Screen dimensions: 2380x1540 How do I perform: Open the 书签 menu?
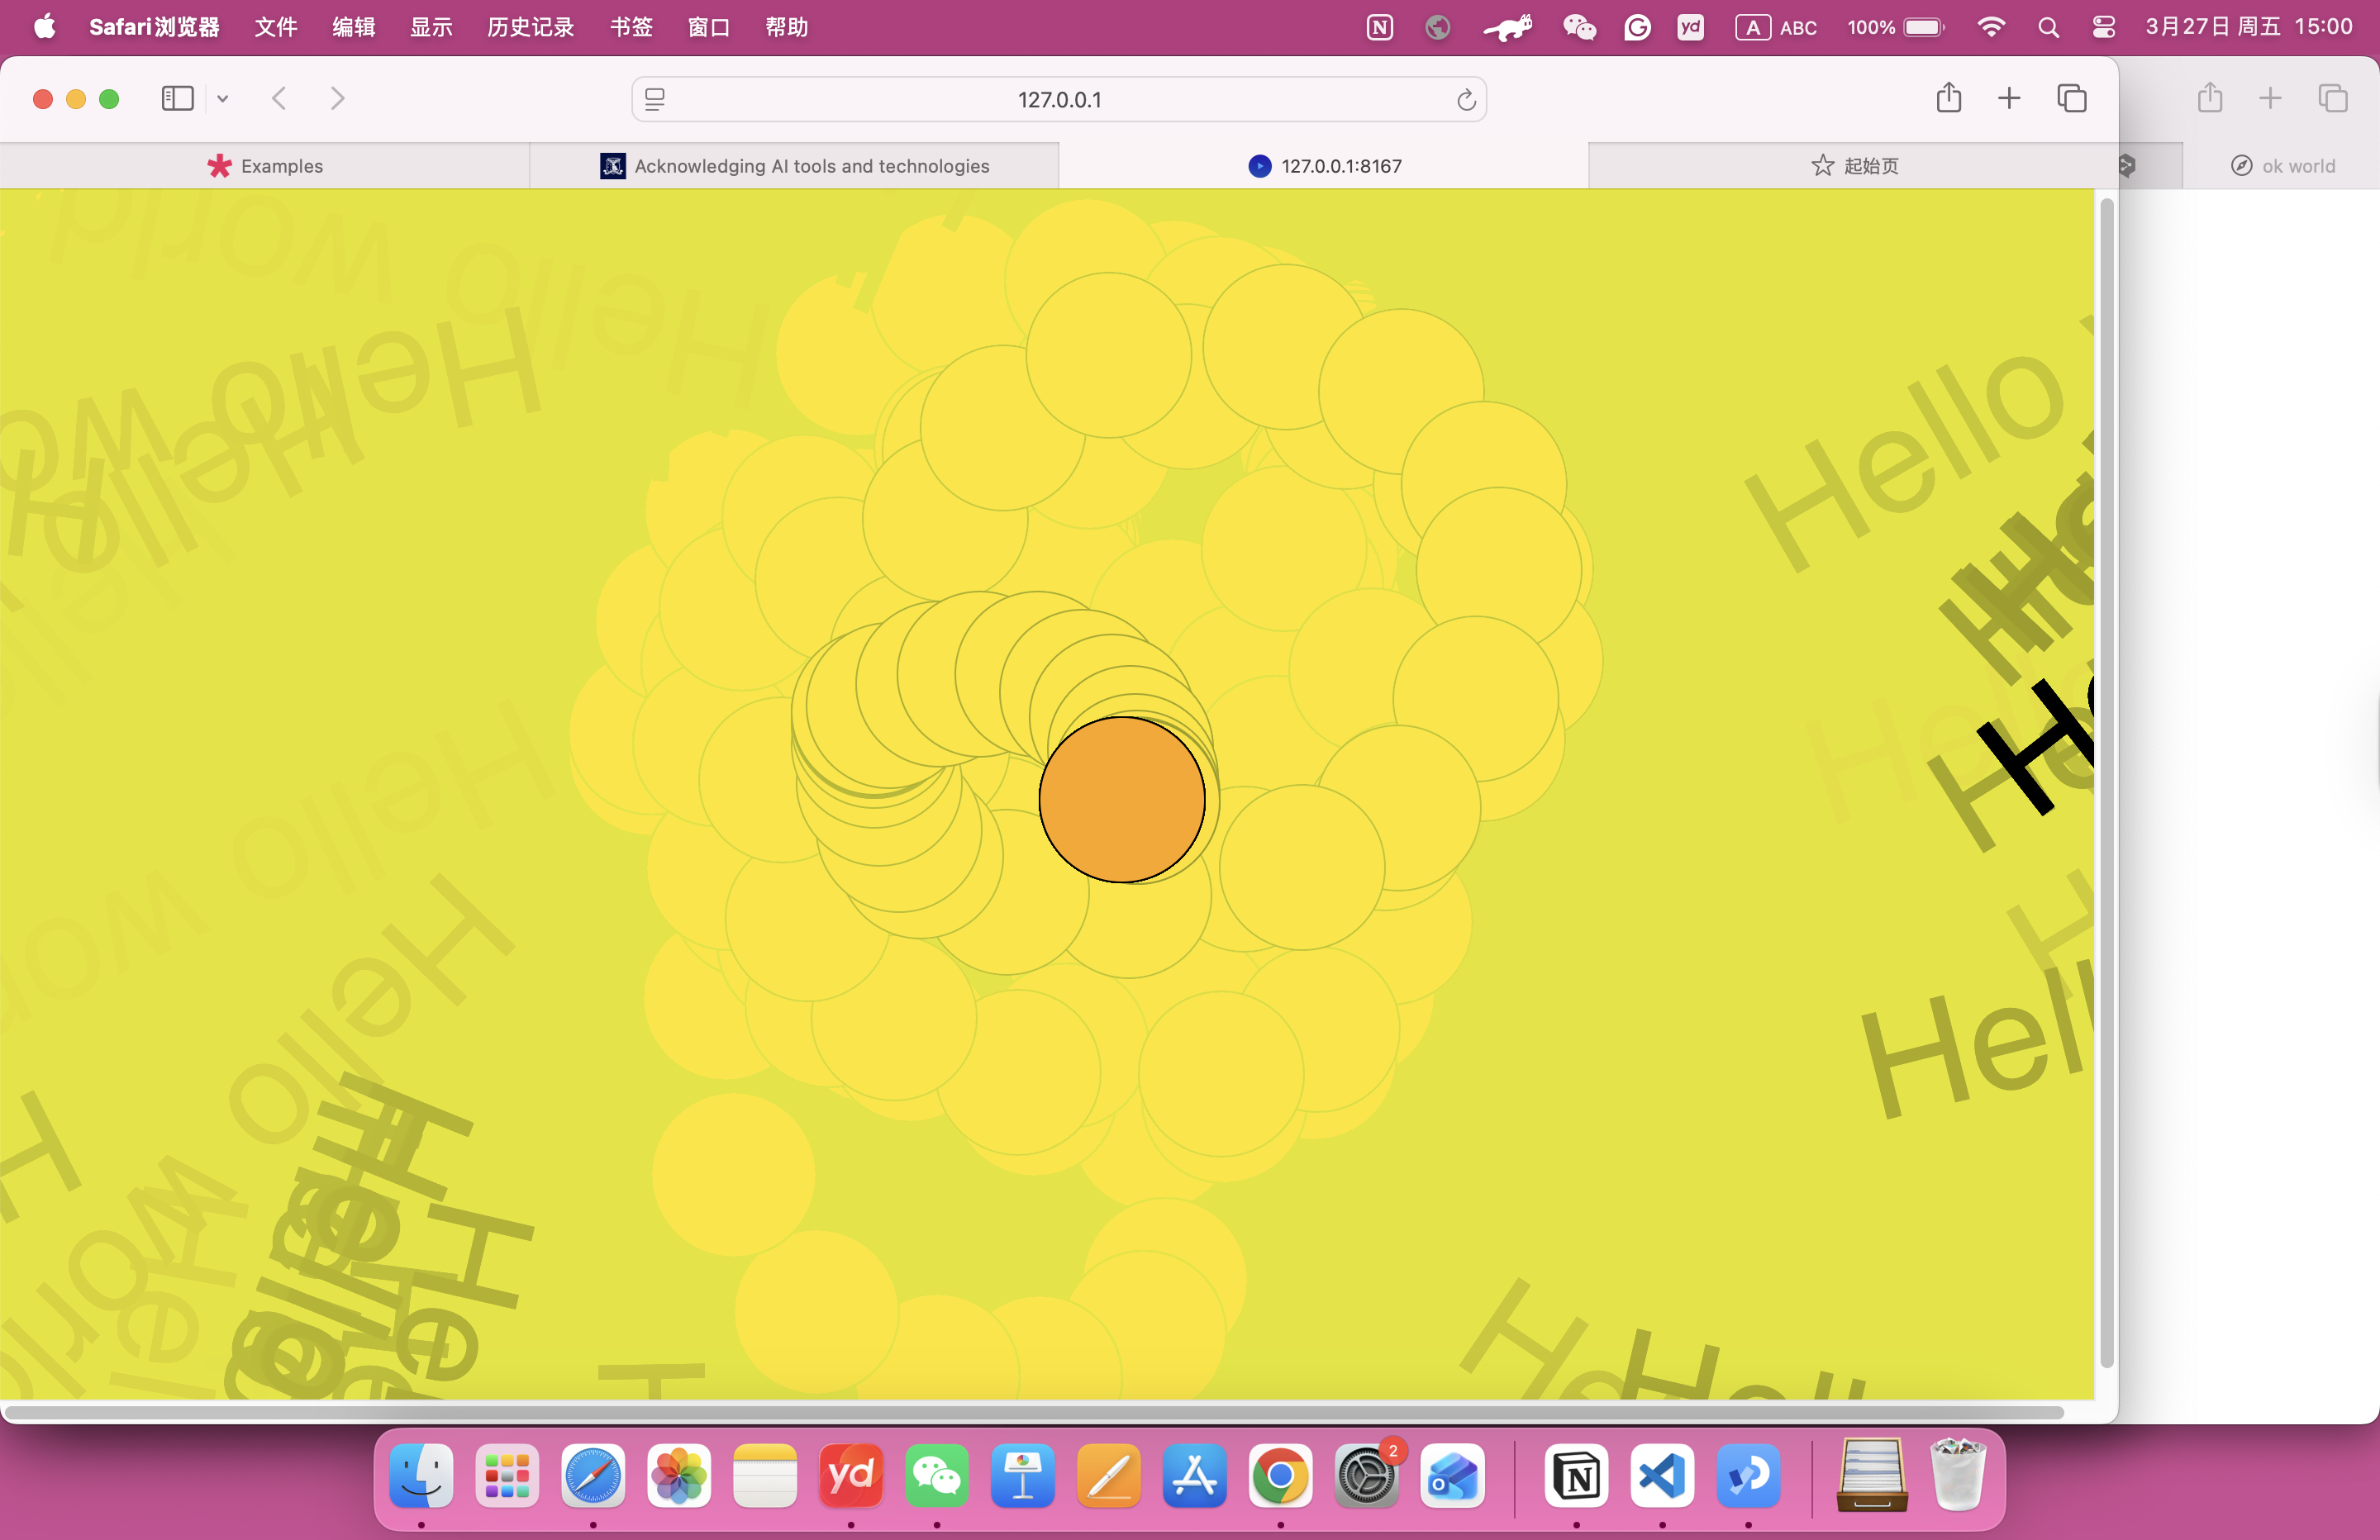coord(631,27)
